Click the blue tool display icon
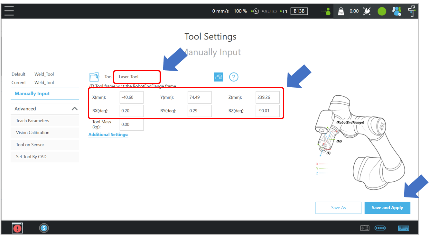The width and height of the screenshot is (429, 235). (219, 77)
